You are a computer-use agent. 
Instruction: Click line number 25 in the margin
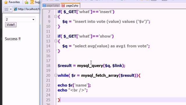[x=48, y=100]
